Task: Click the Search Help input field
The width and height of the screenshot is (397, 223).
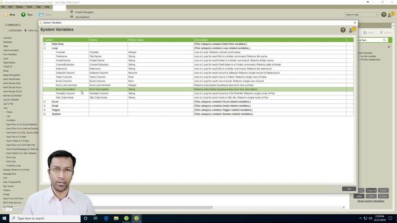Action: tap(361, 15)
